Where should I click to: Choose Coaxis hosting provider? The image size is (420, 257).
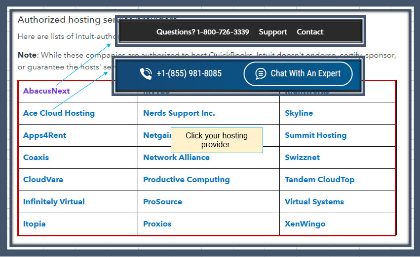[x=36, y=158]
